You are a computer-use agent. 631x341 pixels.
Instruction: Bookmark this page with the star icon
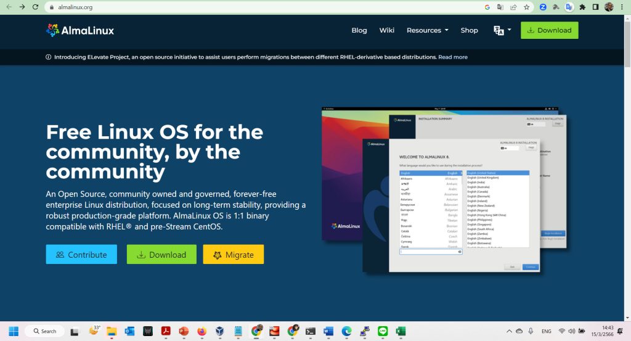526,7
